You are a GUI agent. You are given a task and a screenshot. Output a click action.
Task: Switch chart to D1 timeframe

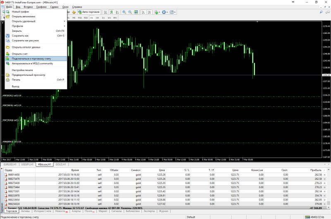[103, 18]
